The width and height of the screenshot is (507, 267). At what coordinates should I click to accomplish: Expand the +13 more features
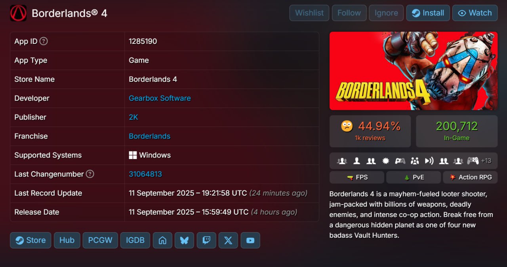tap(486, 161)
